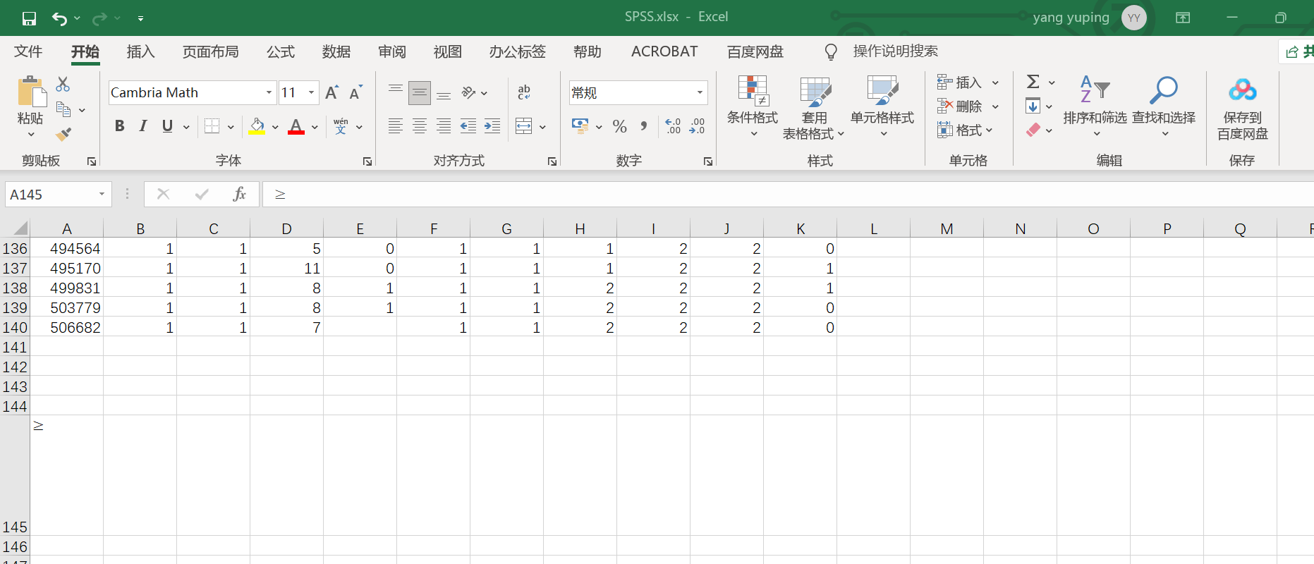
Task: Switch to 插入 ribbon tab
Action: pyautogui.click(x=140, y=51)
